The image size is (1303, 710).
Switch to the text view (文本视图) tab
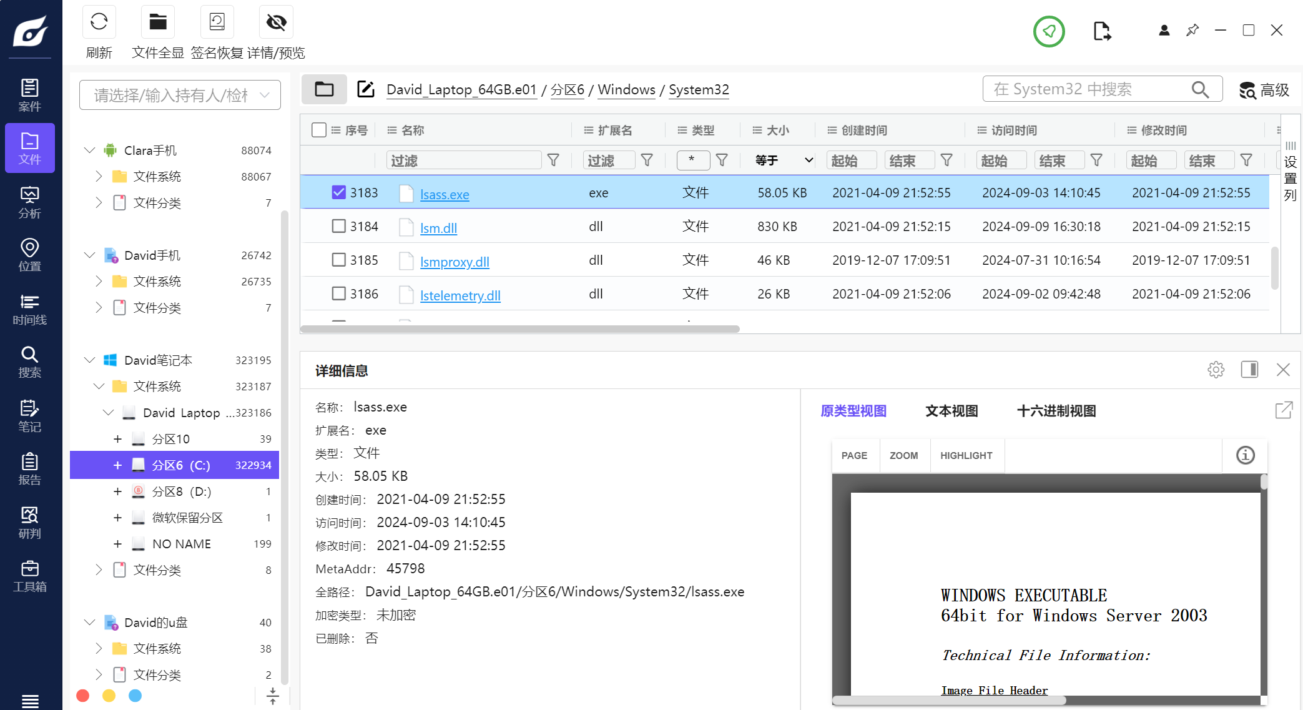pos(951,411)
